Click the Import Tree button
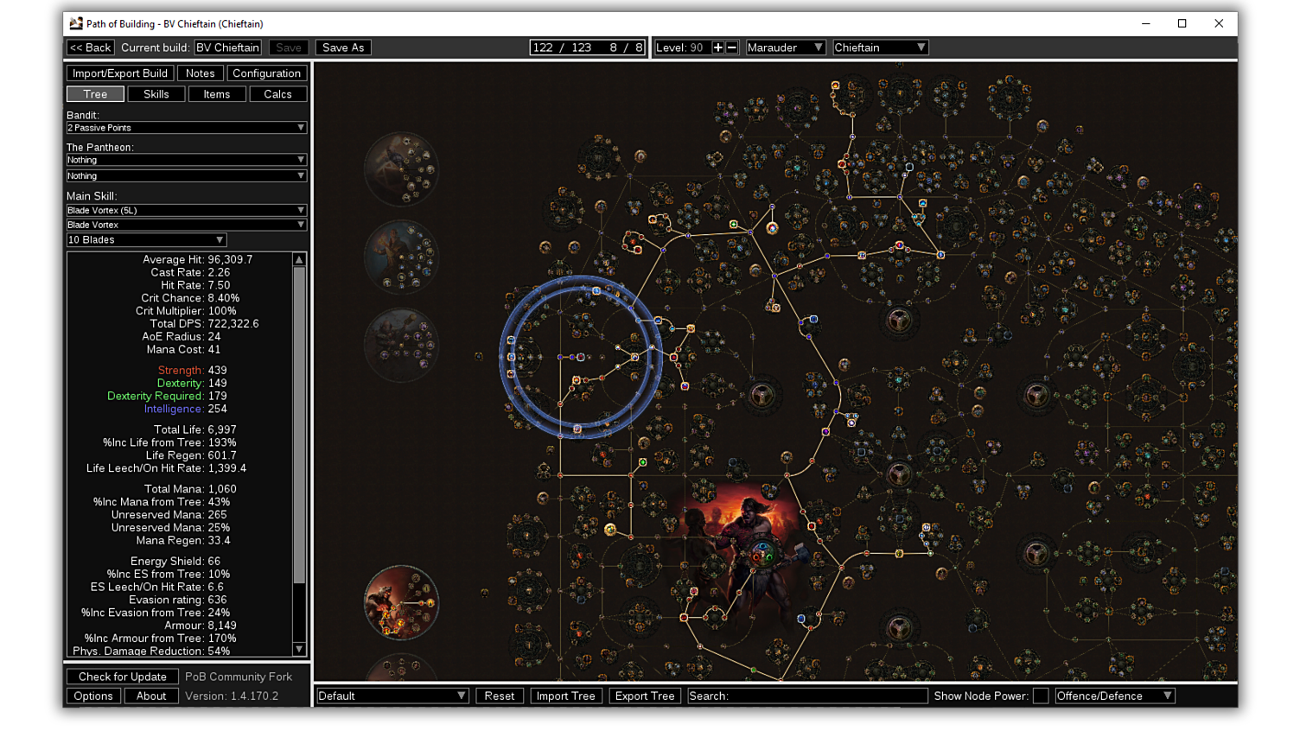1300x731 pixels. pyautogui.click(x=566, y=696)
